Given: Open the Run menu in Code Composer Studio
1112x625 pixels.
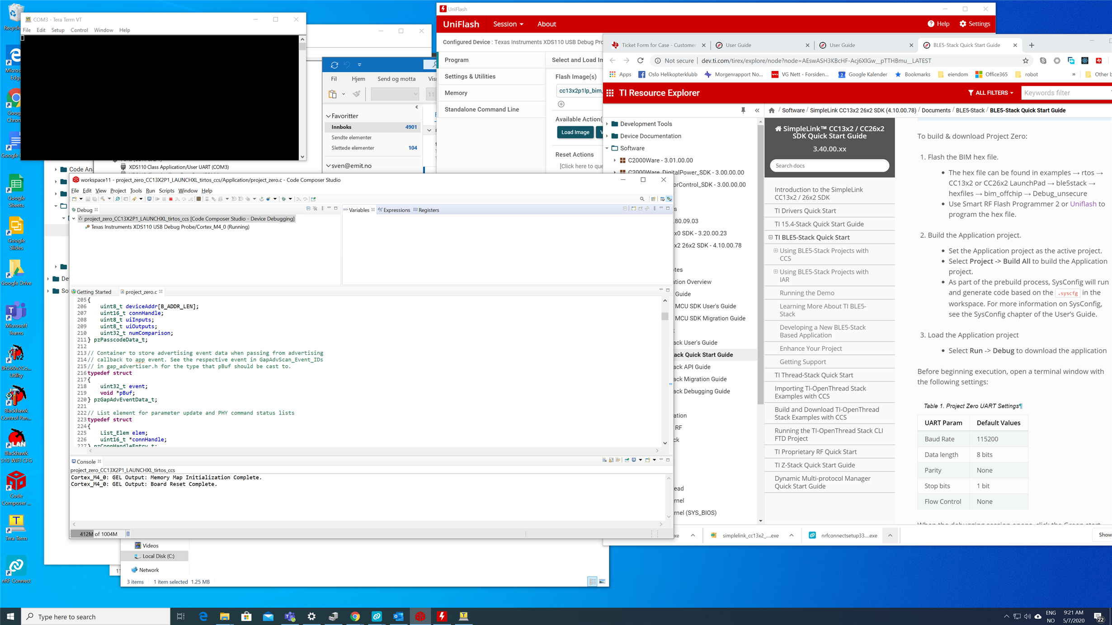Looking at the screenshot, I should 150,191.
